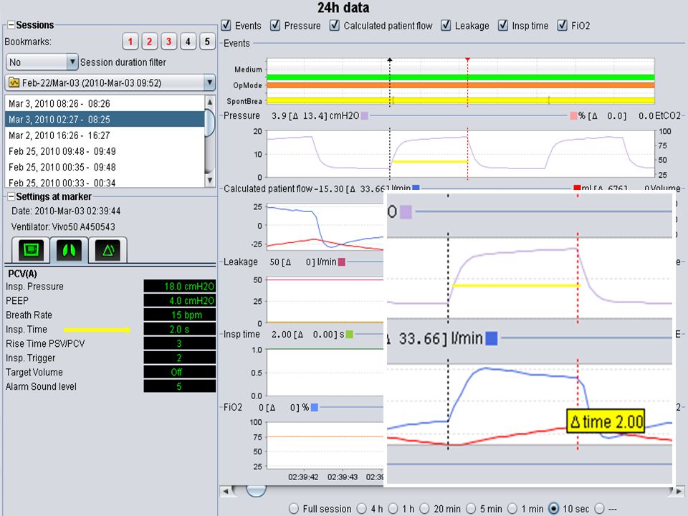Screen dimensions: 688x516
Task: Toggle the Insp time checkbox
Action: [x=503, y=26]
